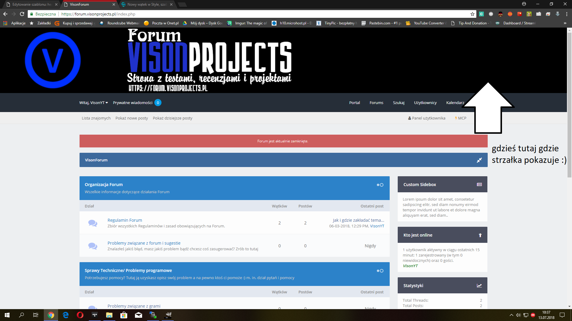Image resolution: width=572 pixels, height=321 pixels.
Task: Expand hidden bookmarks with double chevron
Action: (x=565, y=23)
